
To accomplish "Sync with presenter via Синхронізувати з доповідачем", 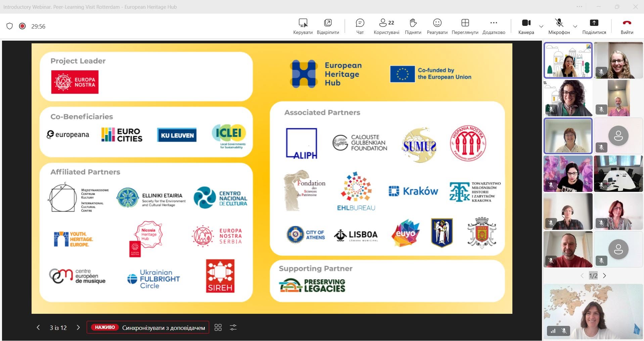I will click(x=148, y=327).
